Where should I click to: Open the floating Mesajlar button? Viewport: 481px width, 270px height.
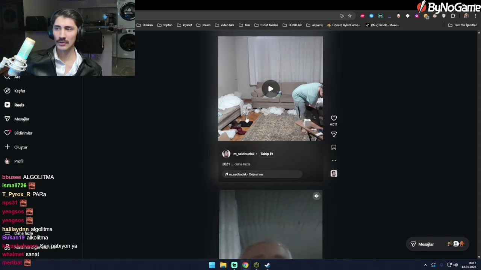point(438,244)
